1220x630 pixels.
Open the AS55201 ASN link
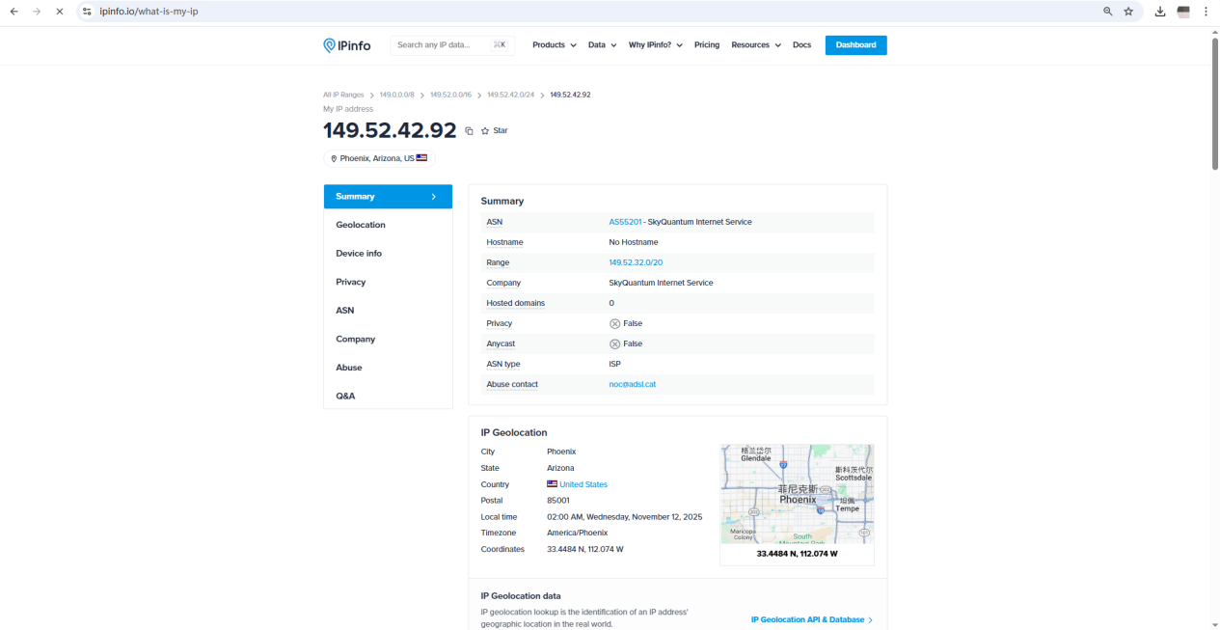click(625, 222)
